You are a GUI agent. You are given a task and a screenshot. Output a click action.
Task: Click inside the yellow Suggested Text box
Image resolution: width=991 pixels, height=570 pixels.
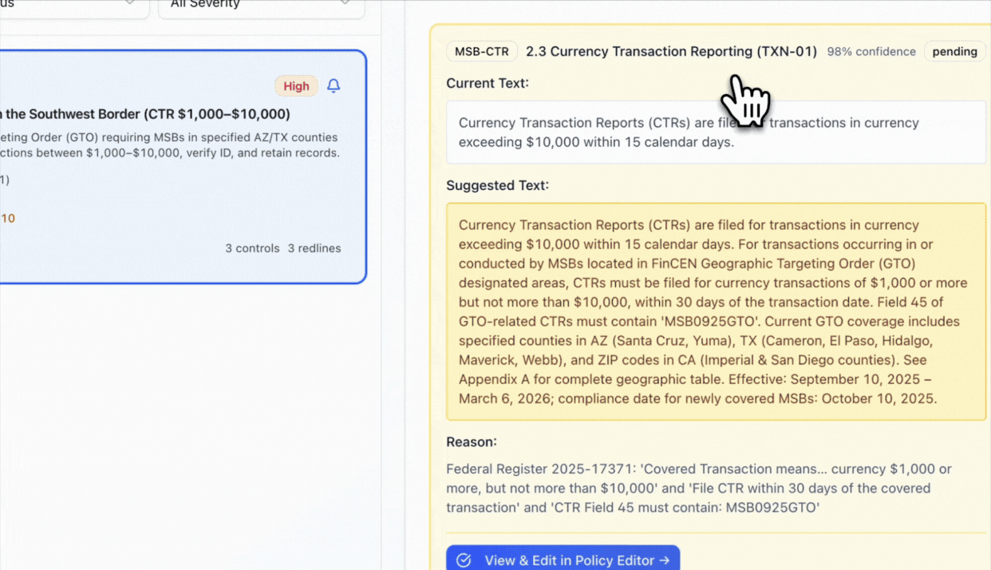[716, 311]
